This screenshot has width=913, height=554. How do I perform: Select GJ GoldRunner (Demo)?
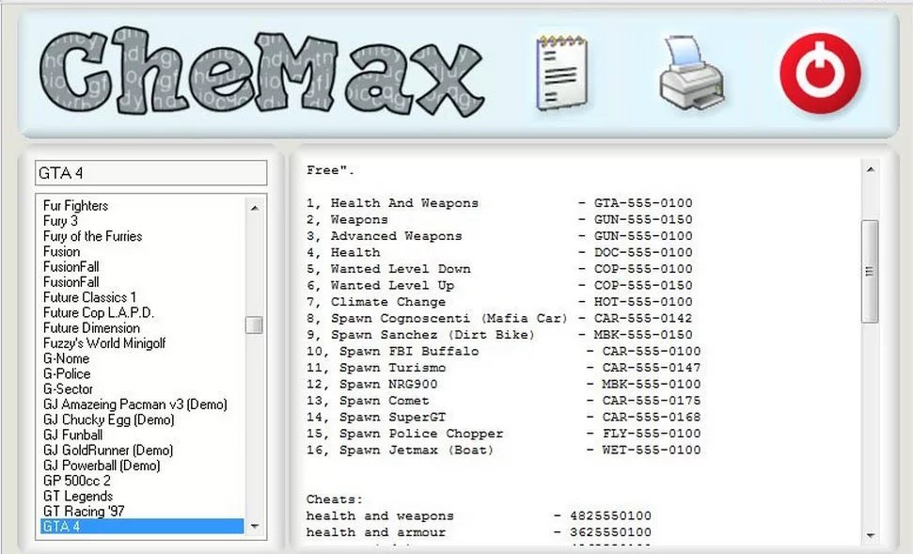click(x=108, y=450)
